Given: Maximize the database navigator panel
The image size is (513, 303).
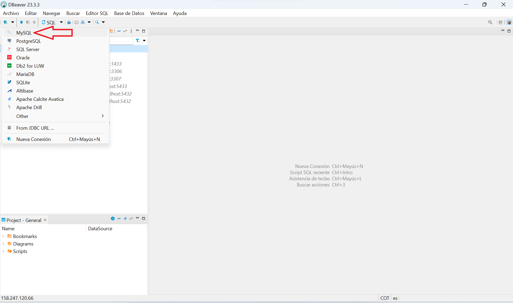Looking at the screenshot, I should [144, 31].
